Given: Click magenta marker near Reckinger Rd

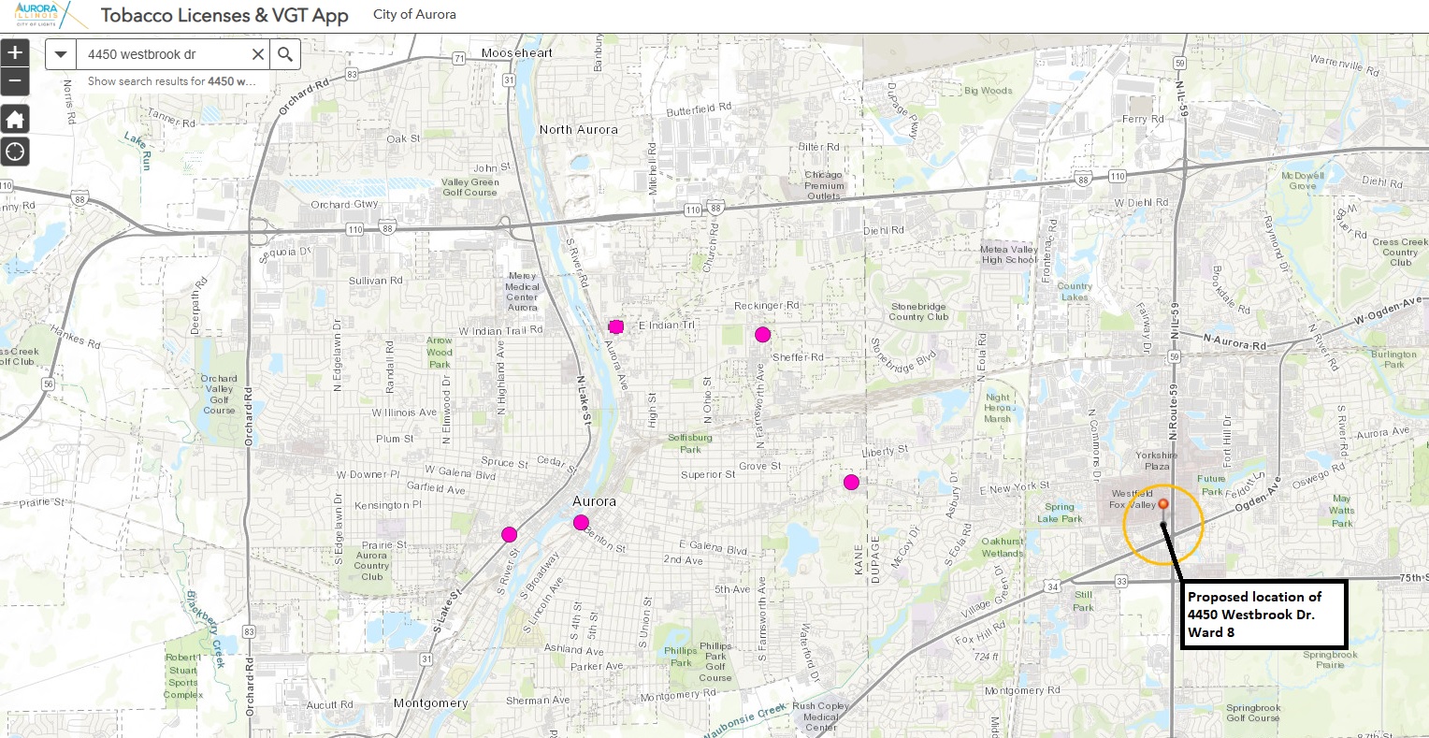Looking at the screenshot, I should click(763, 335).
